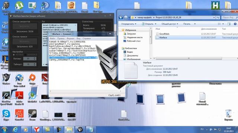
Task: Sort files by Имя column header
Action: tap(158, 29)
